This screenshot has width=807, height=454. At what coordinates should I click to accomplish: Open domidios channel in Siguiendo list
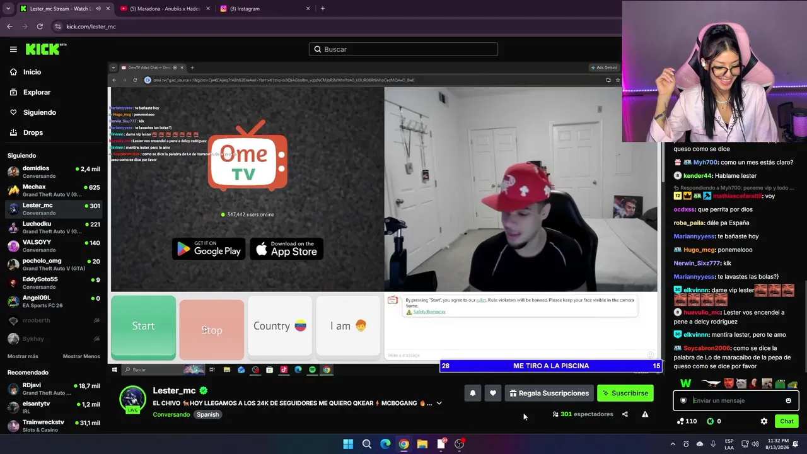click(x=54, y=172)
